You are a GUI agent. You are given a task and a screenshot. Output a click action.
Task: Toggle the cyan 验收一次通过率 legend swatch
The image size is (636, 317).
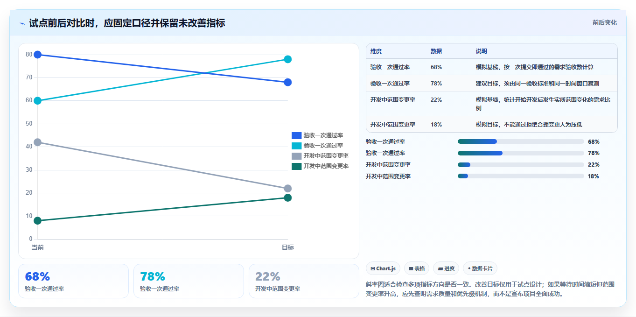click(x=297, y=146)
